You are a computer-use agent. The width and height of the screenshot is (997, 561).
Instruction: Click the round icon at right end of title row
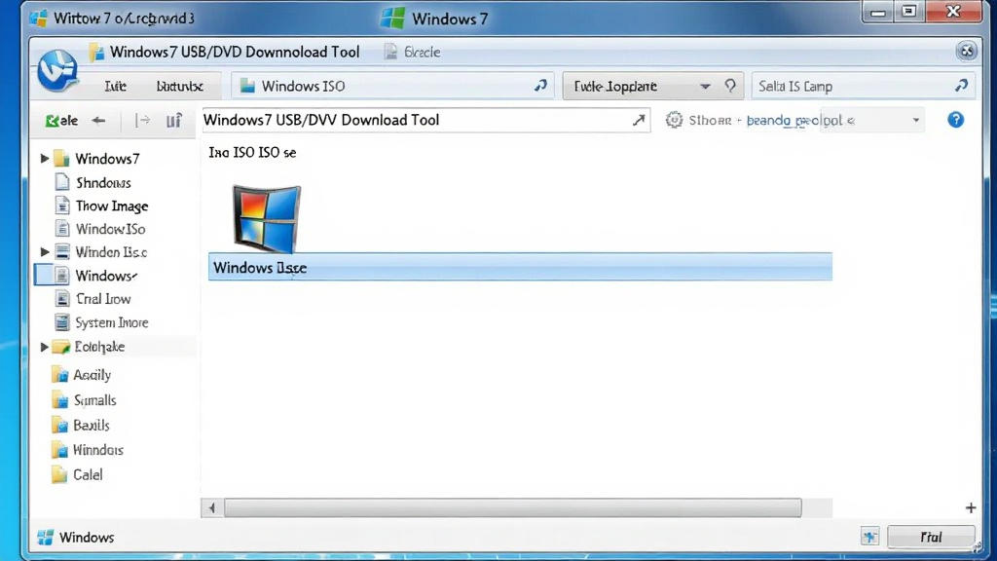(967, 51)
